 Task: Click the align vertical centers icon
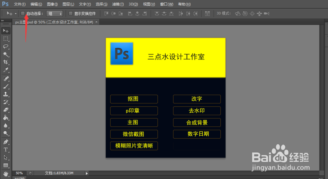click(113, 13)
